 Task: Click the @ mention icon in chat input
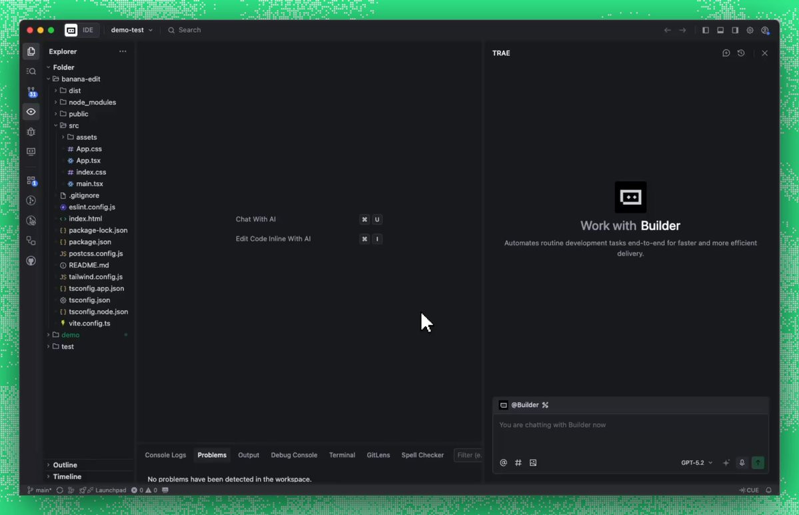pos(503,462)
